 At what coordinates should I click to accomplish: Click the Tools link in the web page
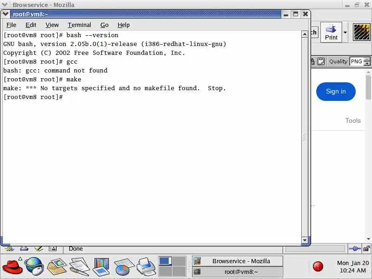(353, 120)
